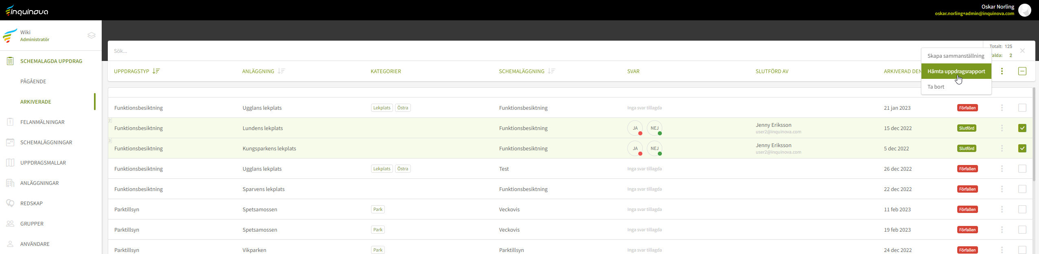The height and width of the screenshot is (254, 1039).
Task: Click the Inquinova logo in top bar
Action: click(x=27, y=11)
